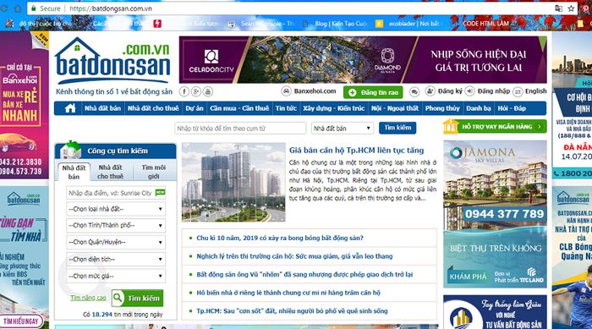The height and width of the screenshot is (329, 592).
Task: Open the Nhà đất cho thuê menu
Action: tap(153, 108)
